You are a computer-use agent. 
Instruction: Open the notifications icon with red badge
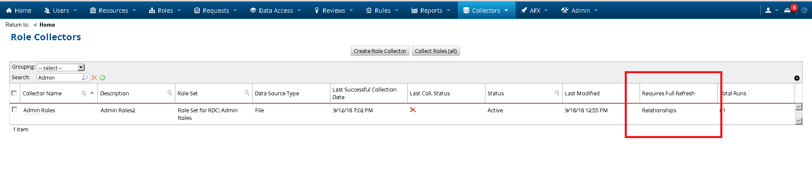(788, 10)
